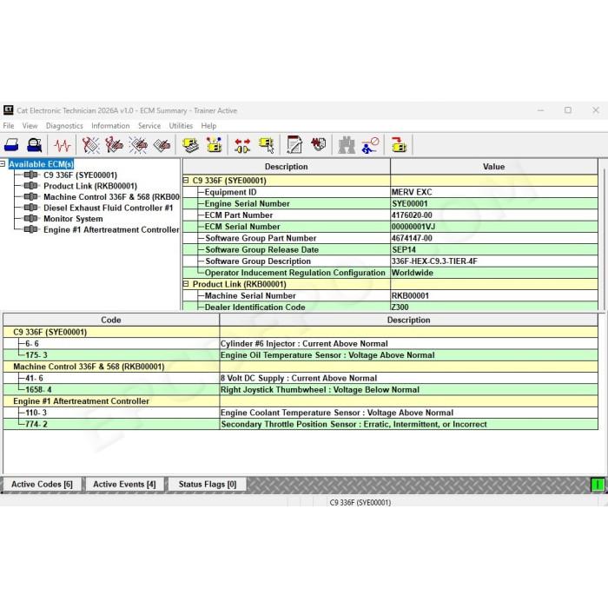Click the ECM icon beside Monitor System
Viewport: 608px width, 608px height.
30,218
